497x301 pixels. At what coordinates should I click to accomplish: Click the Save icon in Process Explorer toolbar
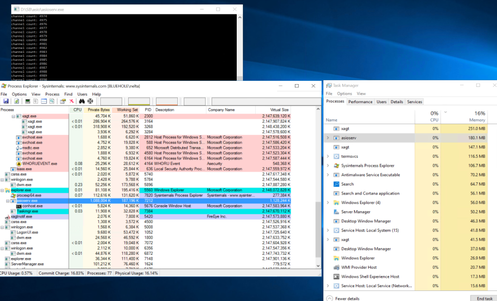[6, 101]
